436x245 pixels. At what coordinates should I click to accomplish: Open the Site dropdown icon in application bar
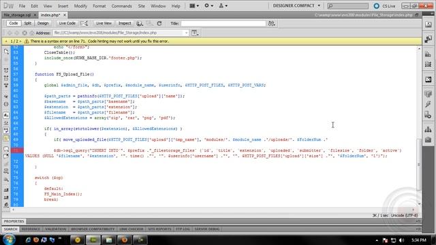pyautogui.click(x=223, y=5)
